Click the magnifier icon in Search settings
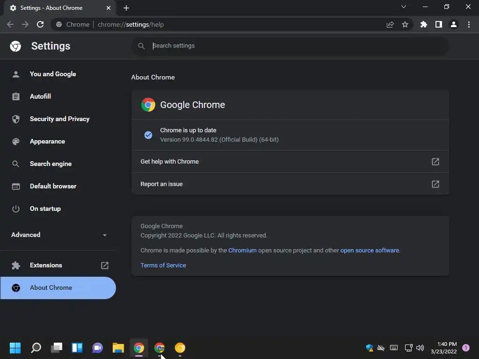 pyautogui.click(x=141, y=46)
